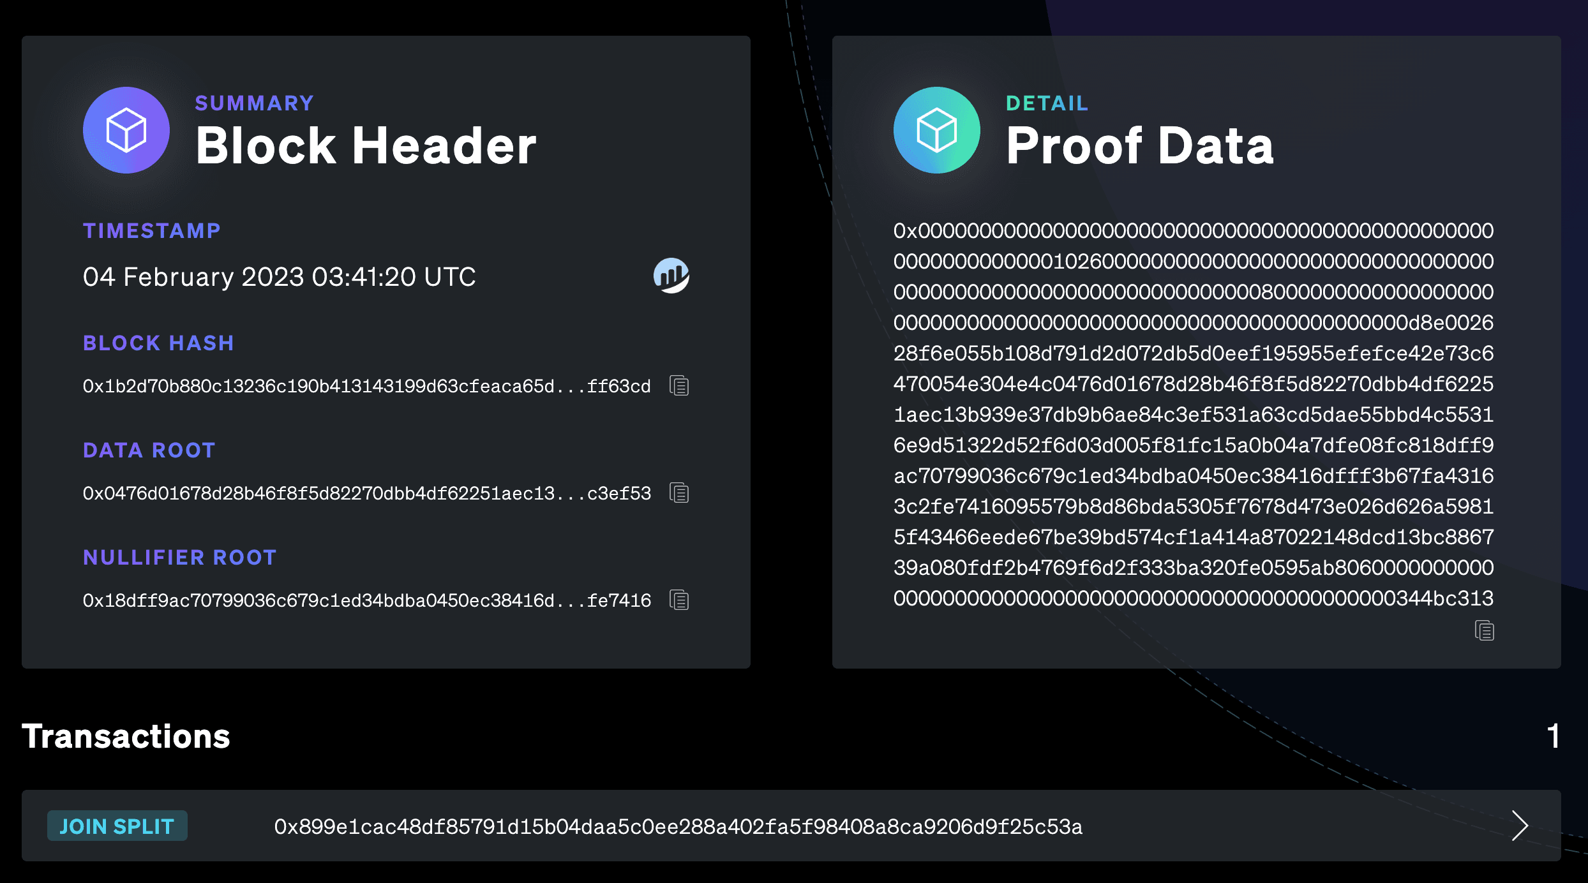Copy the nullifier root value
This screenshot has height=883, width=1588.
click(x=679, y=600)
